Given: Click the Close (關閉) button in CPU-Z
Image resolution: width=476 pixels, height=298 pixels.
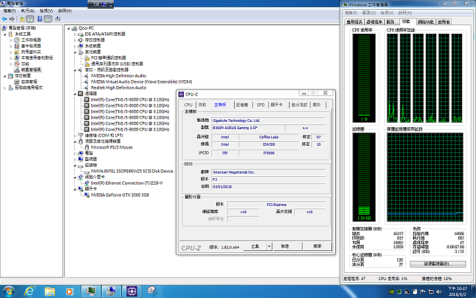Looking at the screenshot, I should [317, 246].
